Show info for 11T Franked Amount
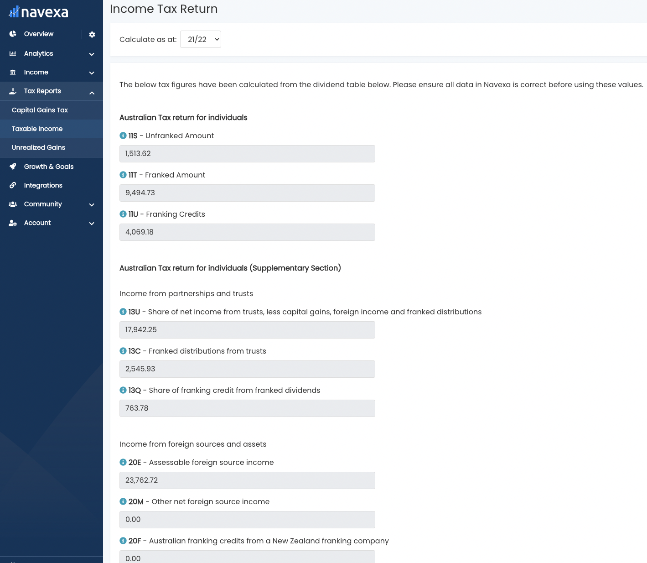The width and height of the screenshot is (647, 563). pos(123,175)
